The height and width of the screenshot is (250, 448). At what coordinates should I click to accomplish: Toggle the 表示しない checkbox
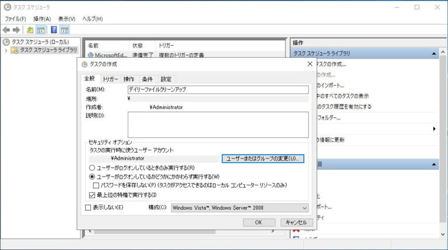tap(88, 207)
